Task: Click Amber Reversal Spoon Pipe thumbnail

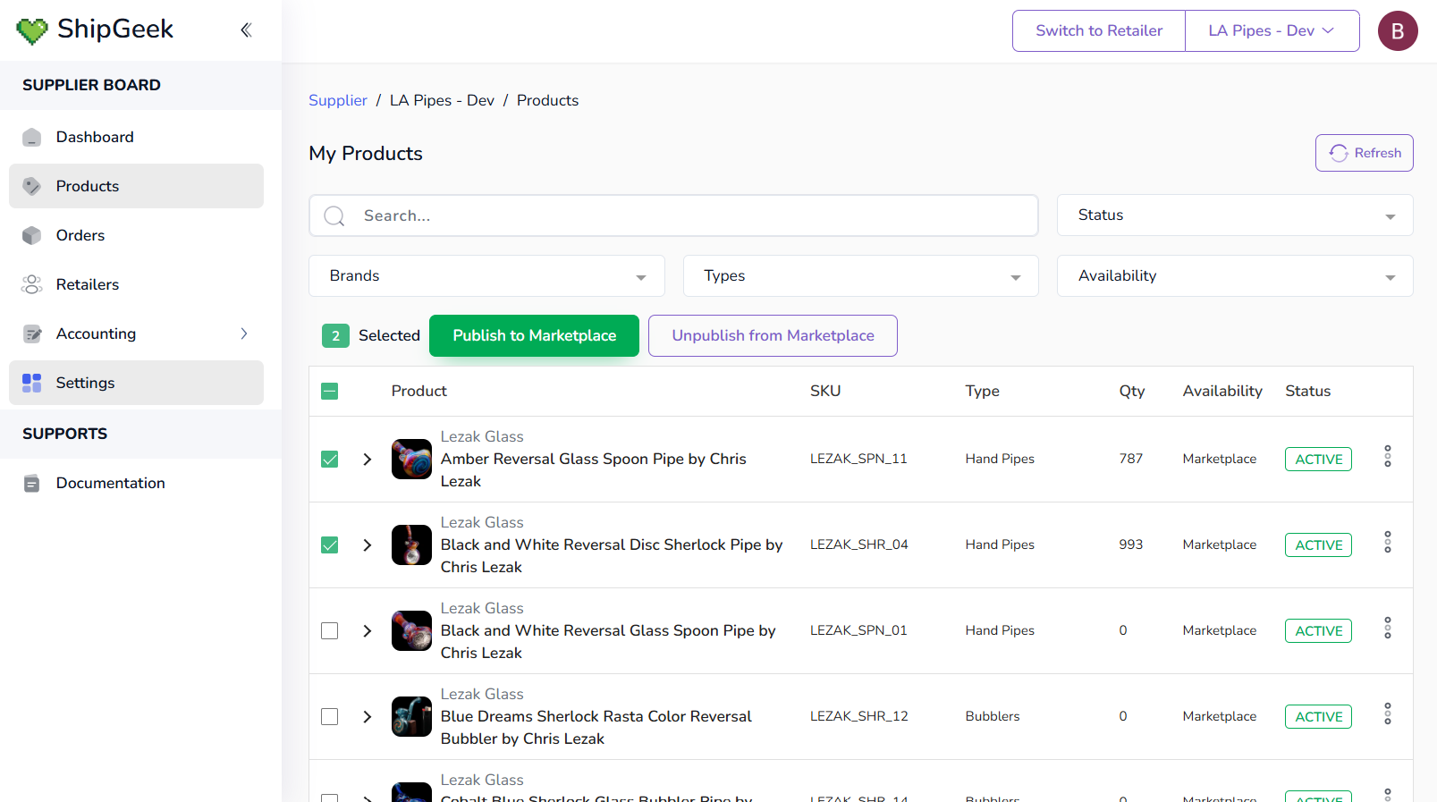Action: (411, 459)
